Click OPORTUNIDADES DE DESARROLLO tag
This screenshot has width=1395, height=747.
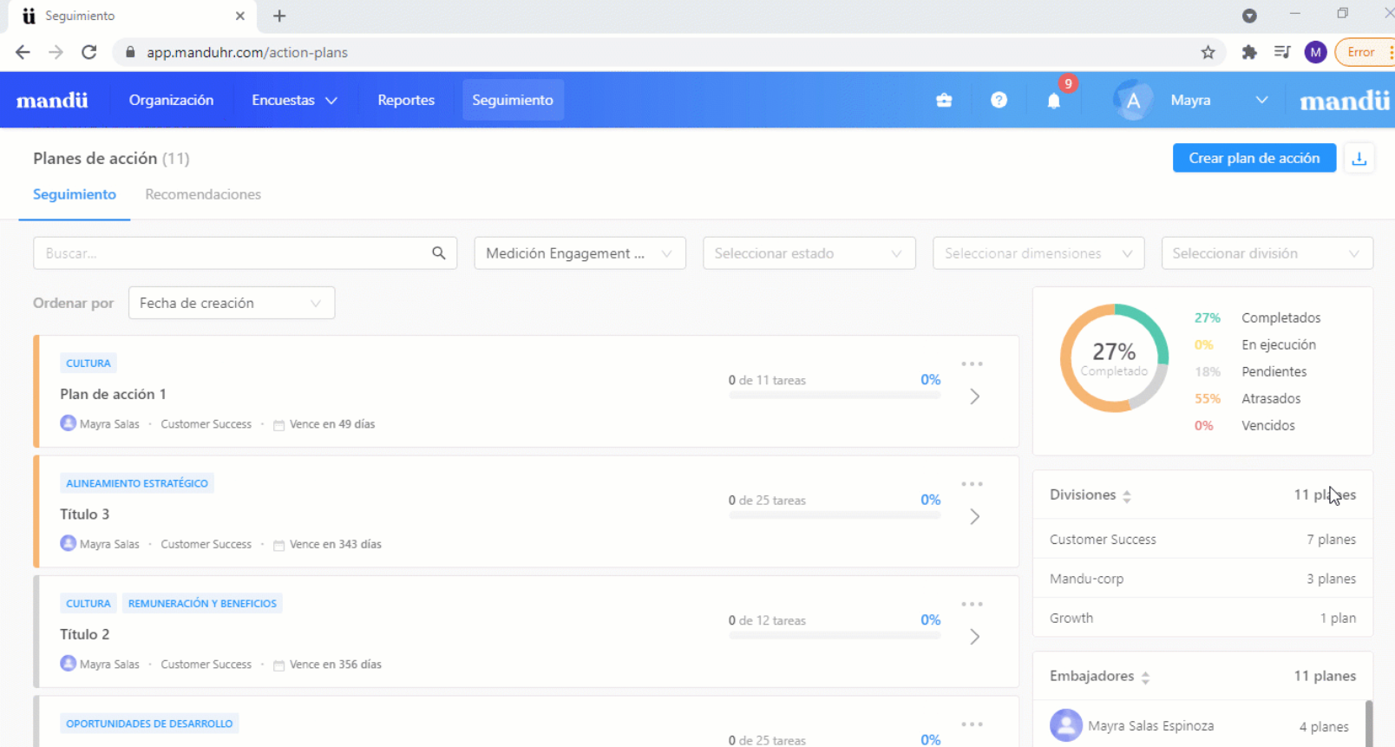(x=149, y=724)
